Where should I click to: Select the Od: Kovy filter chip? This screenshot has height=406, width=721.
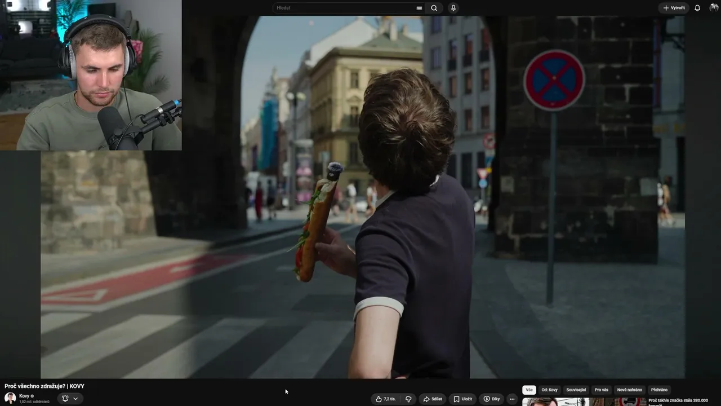[x=549, y=390]
